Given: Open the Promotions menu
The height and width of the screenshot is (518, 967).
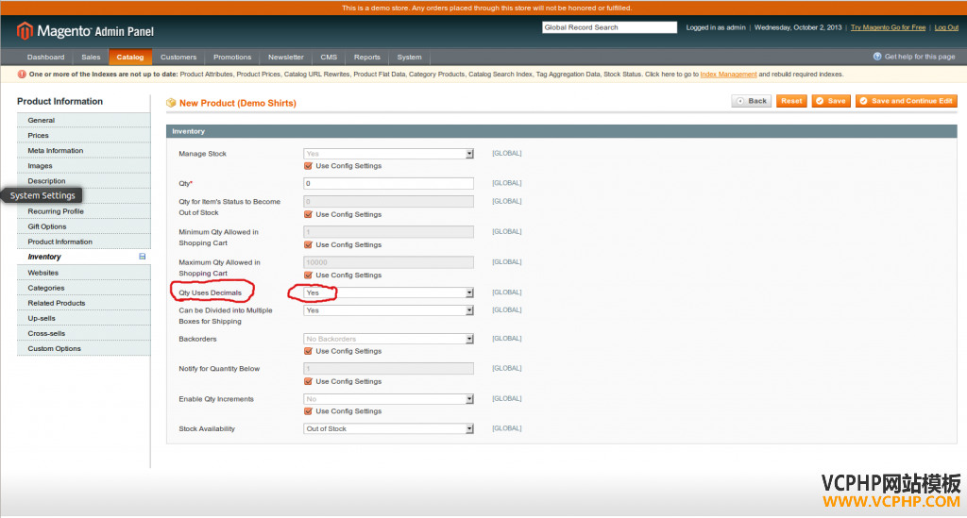Looking at the screenshot, I should click(232, 58).
